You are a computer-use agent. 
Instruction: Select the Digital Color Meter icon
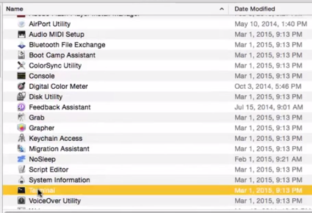[x=21, y=87]
